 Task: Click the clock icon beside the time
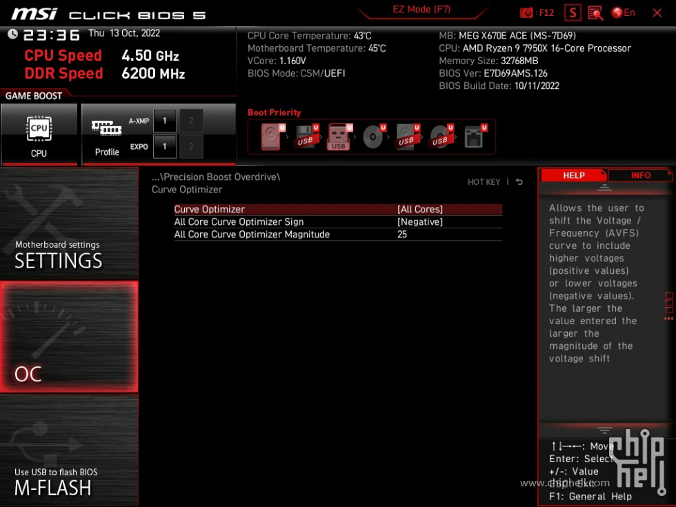(x=12, y=34)
